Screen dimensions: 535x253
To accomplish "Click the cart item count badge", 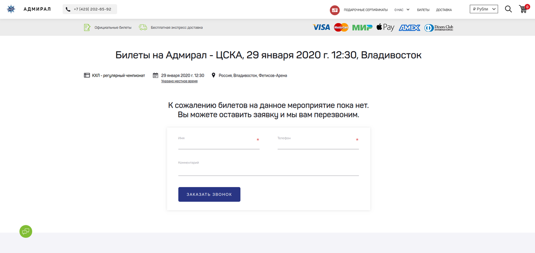I will [x=527, y=7].
